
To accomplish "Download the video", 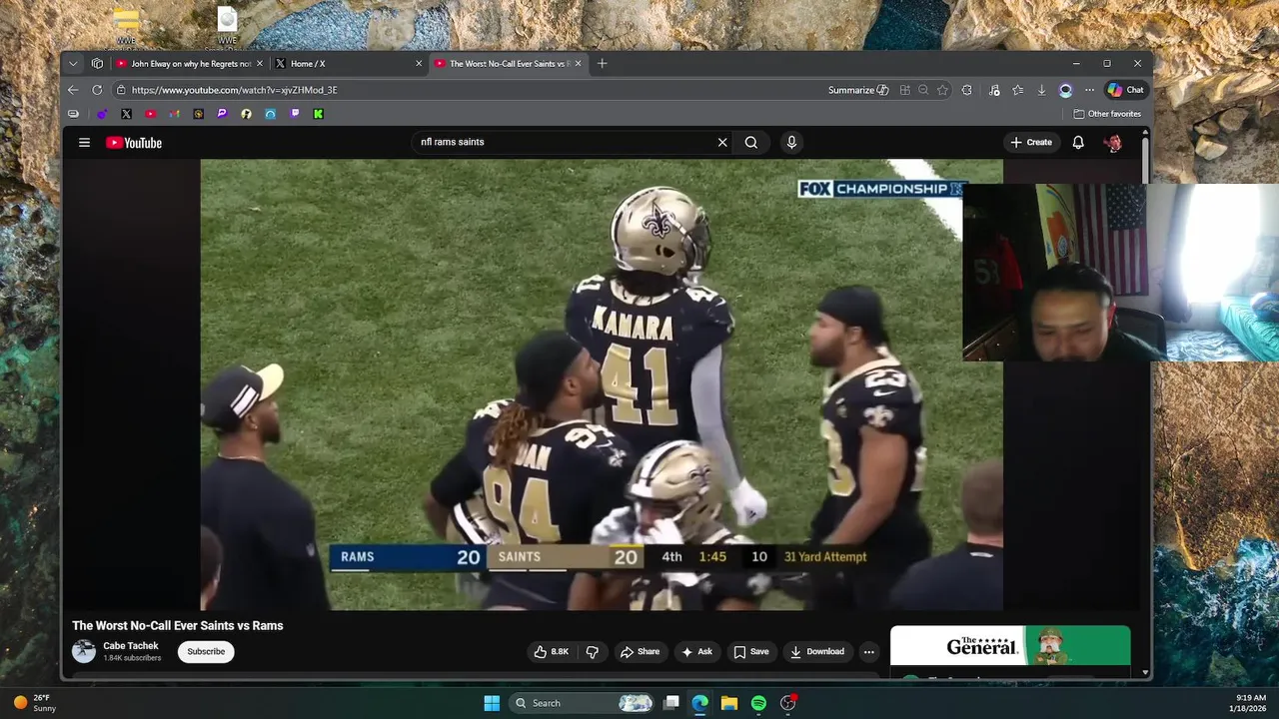I will [817, 652].
